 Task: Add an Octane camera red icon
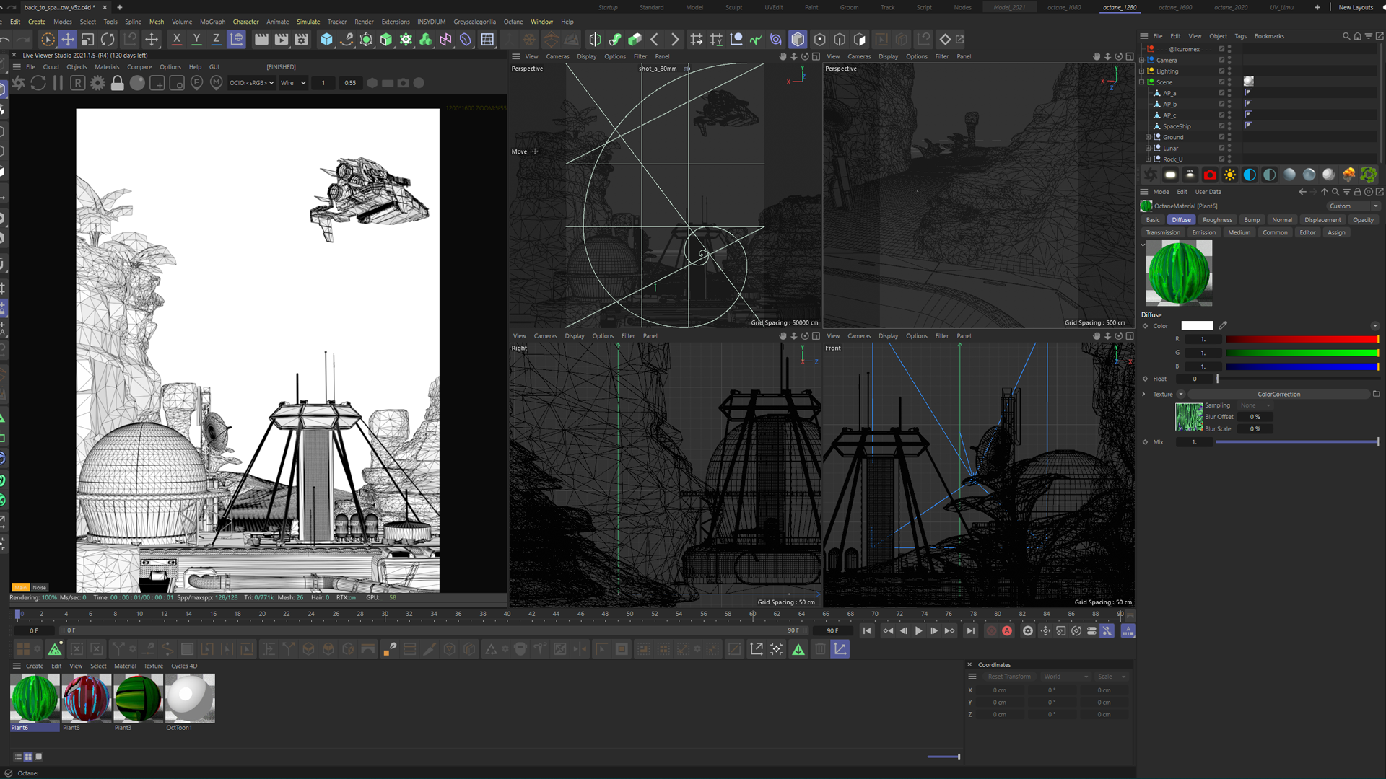point(1210,175)
